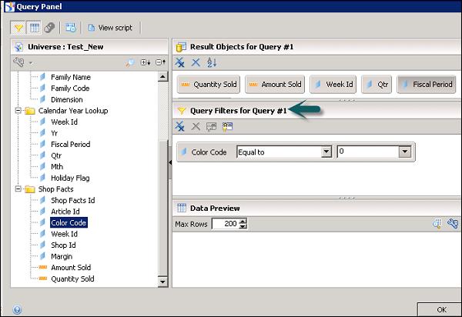Screen dimensions: 462x317
Task: Collapse the Shop Facts folder
Action: 18,189
